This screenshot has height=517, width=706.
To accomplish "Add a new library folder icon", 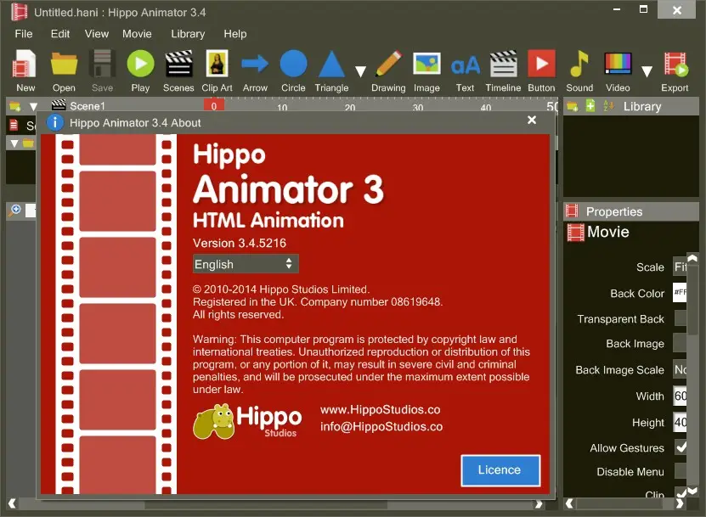I will point(573,107).
